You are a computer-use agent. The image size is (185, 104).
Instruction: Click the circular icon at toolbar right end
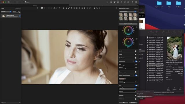pos(116,8)
